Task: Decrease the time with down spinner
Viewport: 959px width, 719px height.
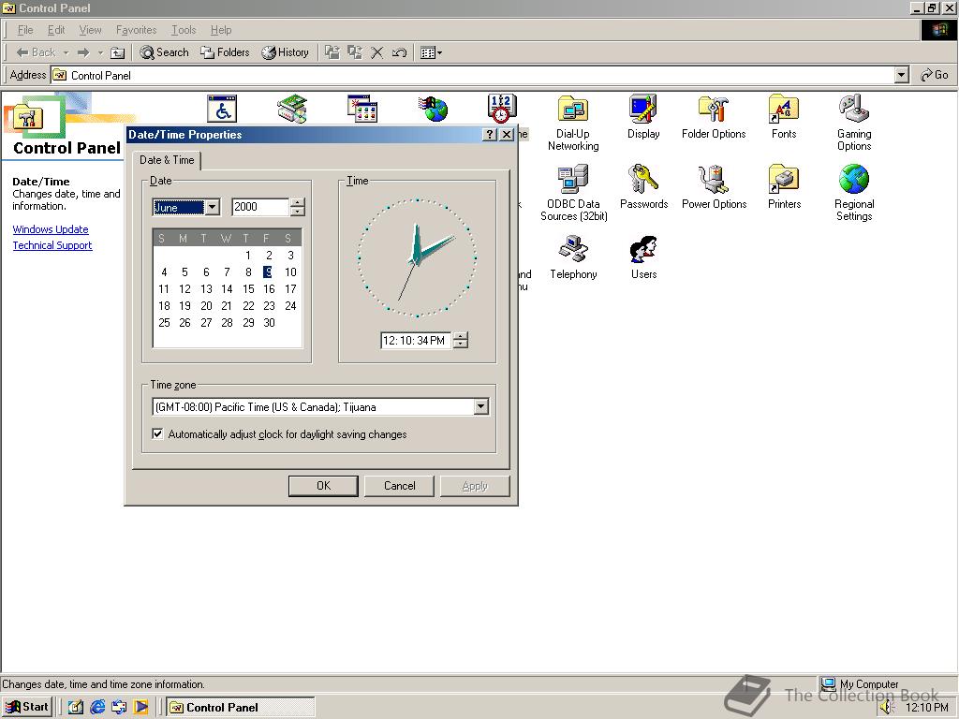Action: point(461,345)
